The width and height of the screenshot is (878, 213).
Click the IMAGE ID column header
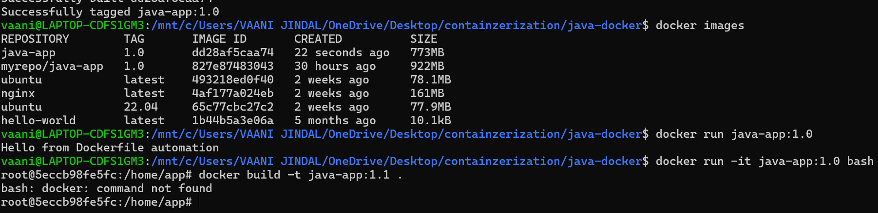pyautogui.click(x=219, y=39)
